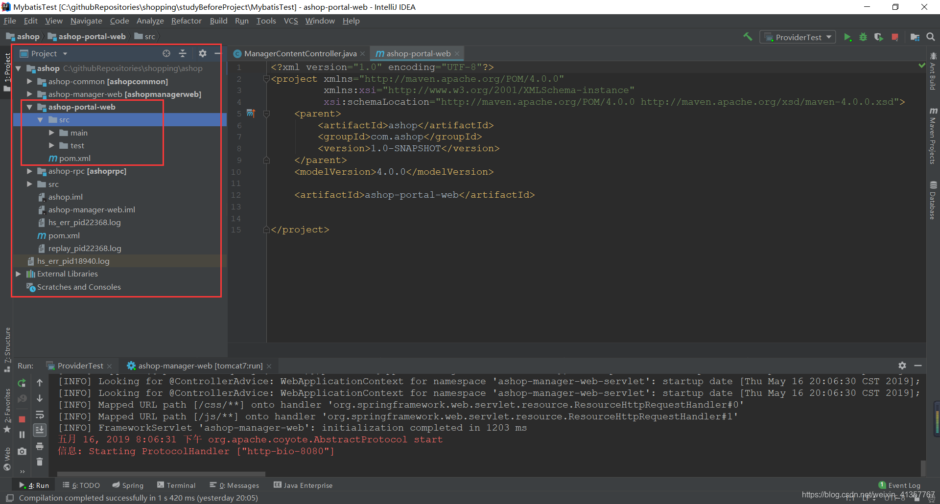Toggle the Z: Structure tool window
This screenshot has width=940, height=504.
pos(7,349)
